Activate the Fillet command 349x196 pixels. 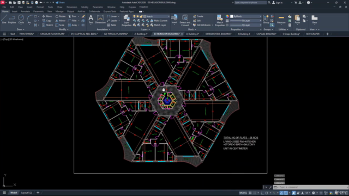point(73,21)
